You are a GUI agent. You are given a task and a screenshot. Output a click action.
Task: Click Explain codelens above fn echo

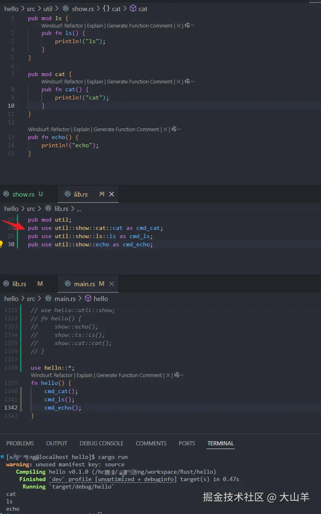pos(82,129)
